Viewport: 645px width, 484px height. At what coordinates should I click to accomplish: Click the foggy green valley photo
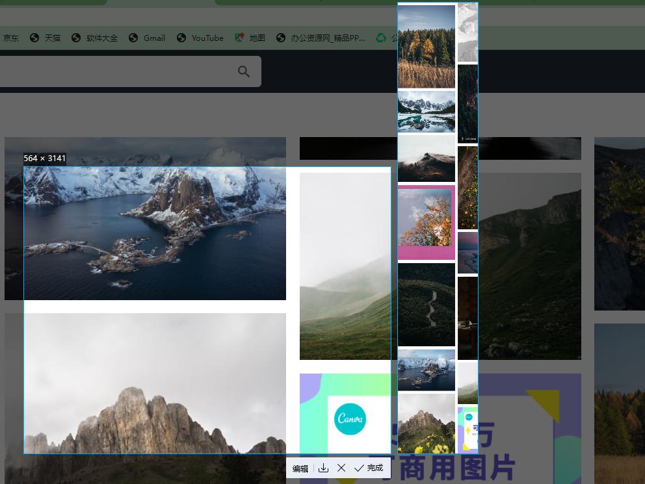pos(345,266)
